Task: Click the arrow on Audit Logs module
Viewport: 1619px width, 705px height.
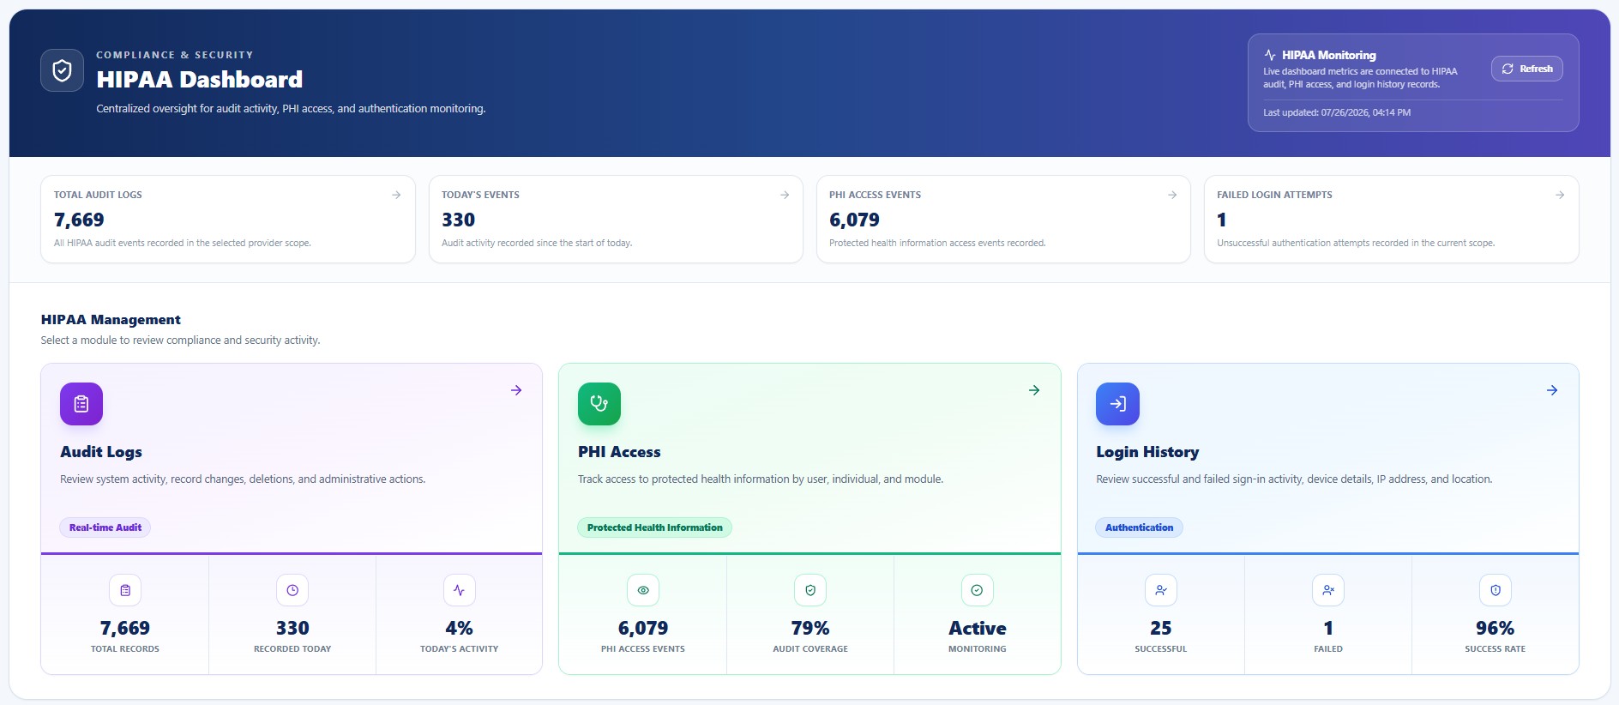Action: 516,390
